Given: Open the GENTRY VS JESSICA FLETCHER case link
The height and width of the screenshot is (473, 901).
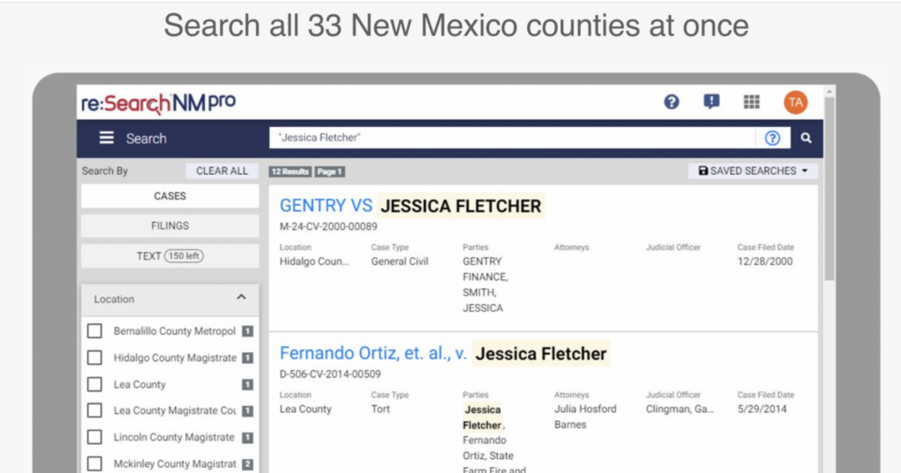Looking at the screenshot, I should 411,205.
